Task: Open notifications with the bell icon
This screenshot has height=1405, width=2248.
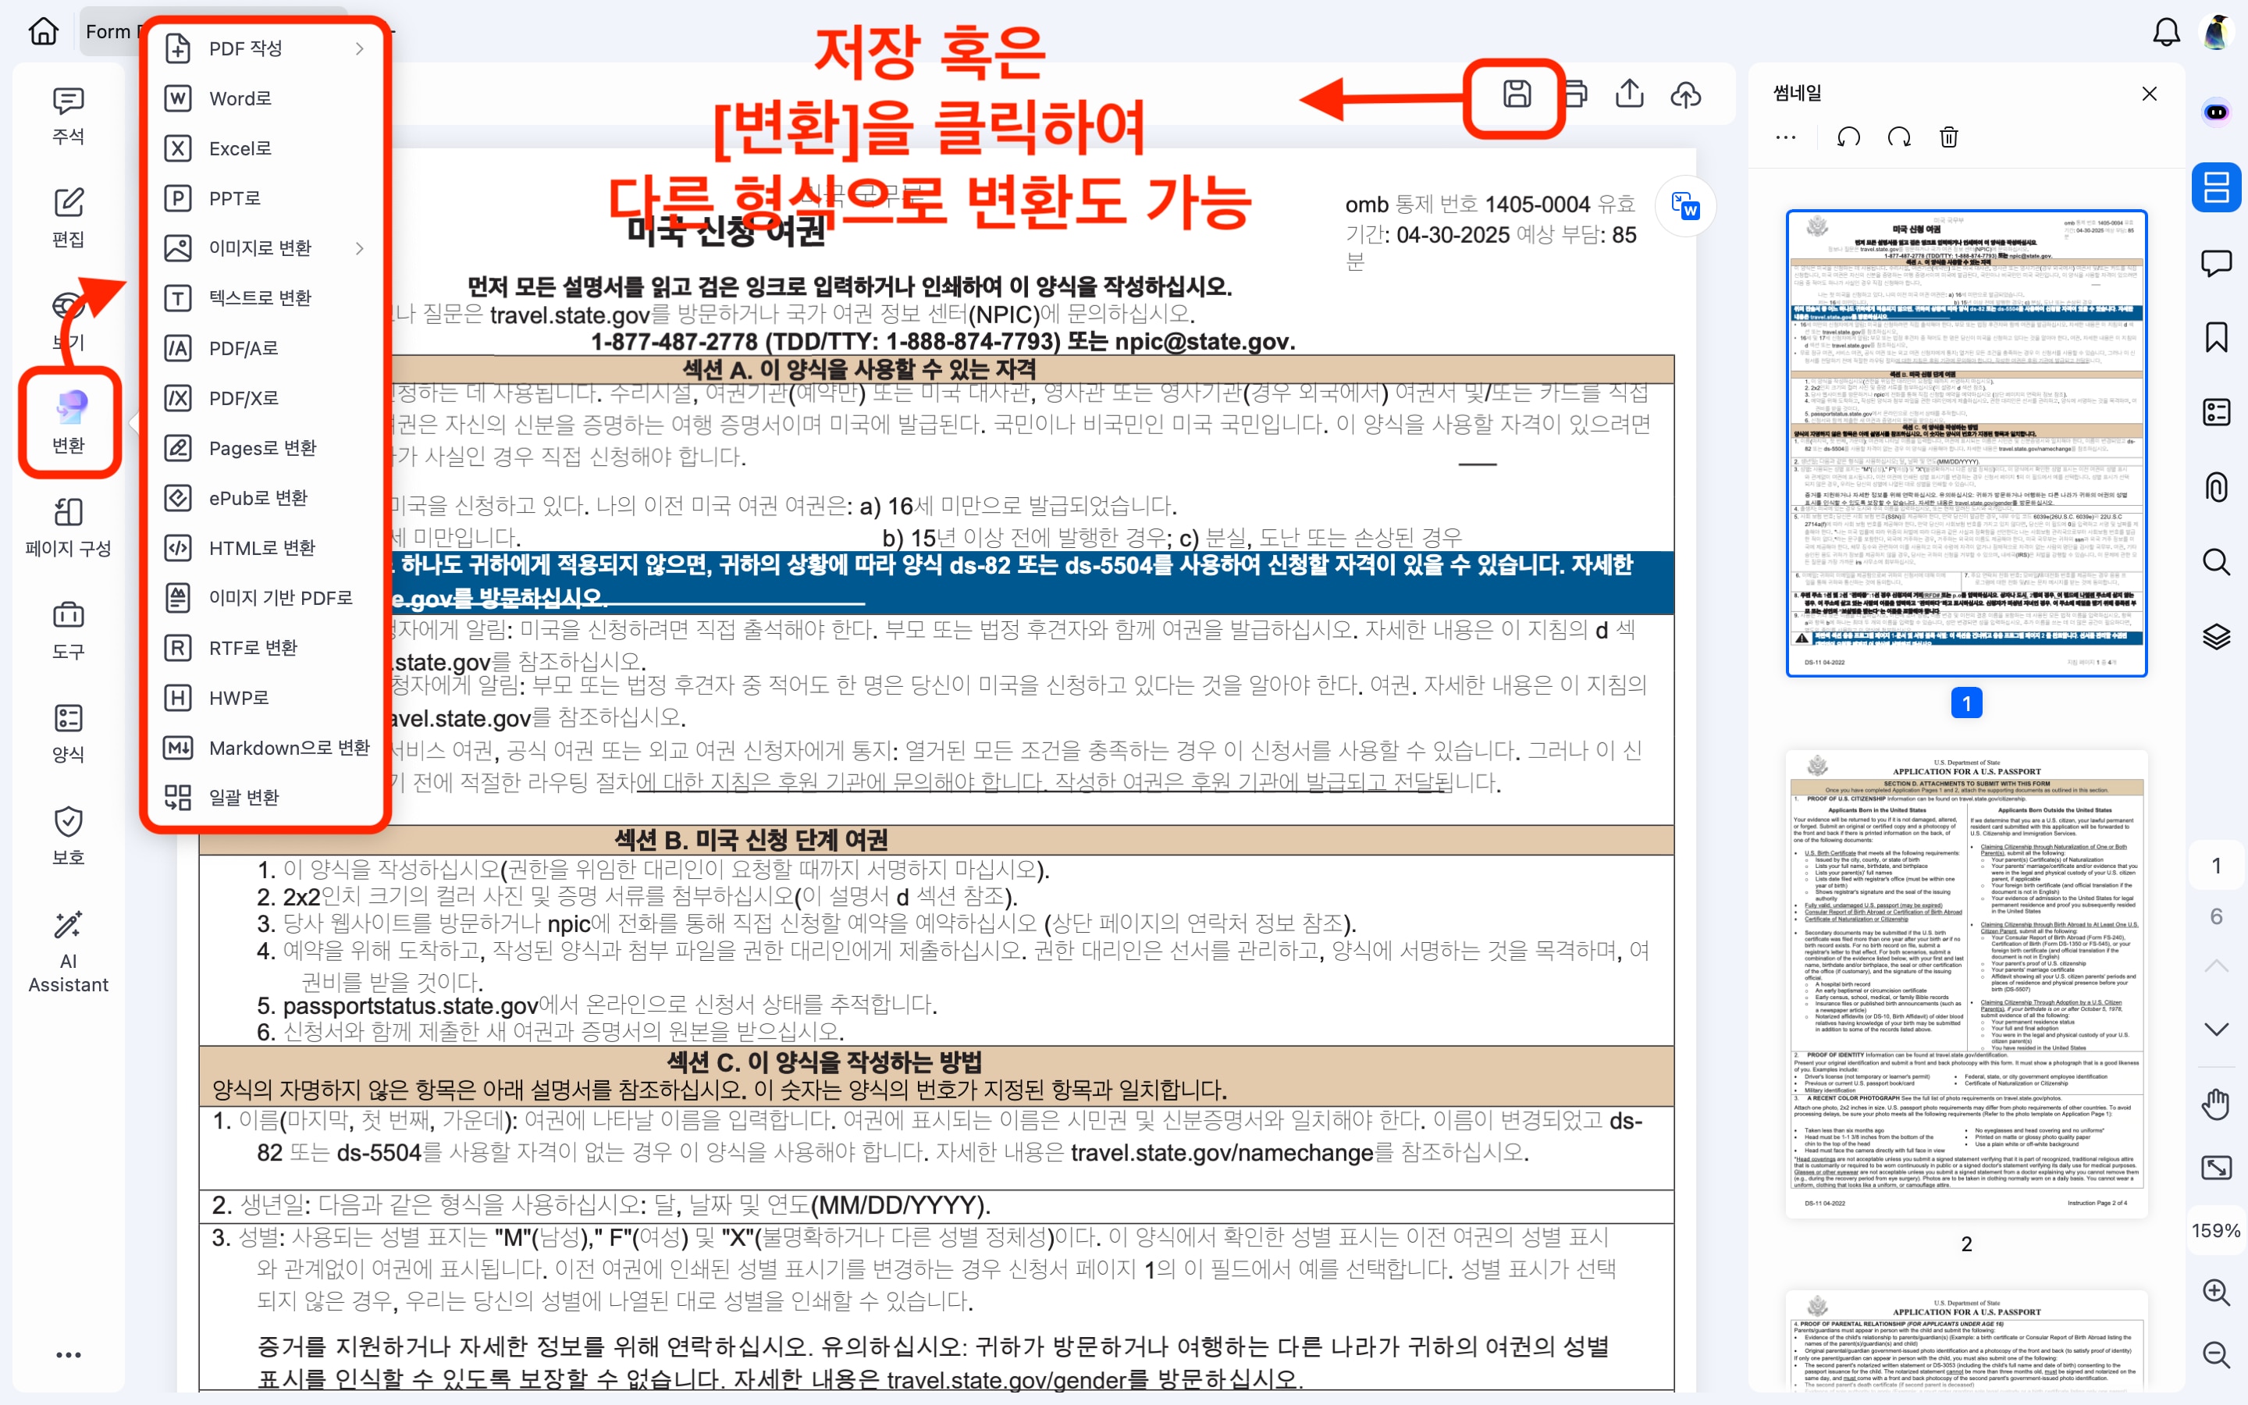Action: tap(2166, 31)
